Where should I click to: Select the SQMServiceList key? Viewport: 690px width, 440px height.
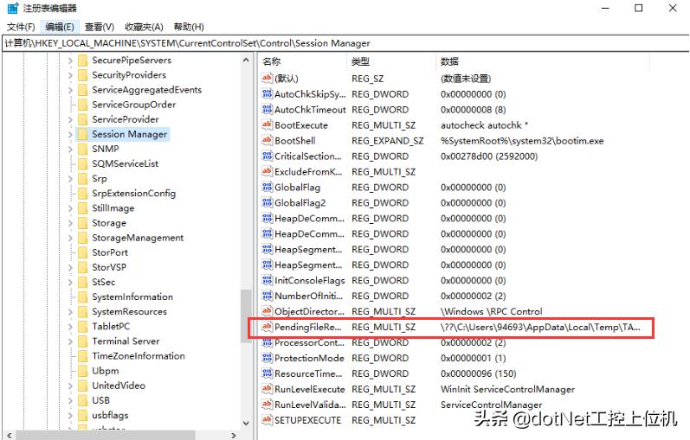125,163
